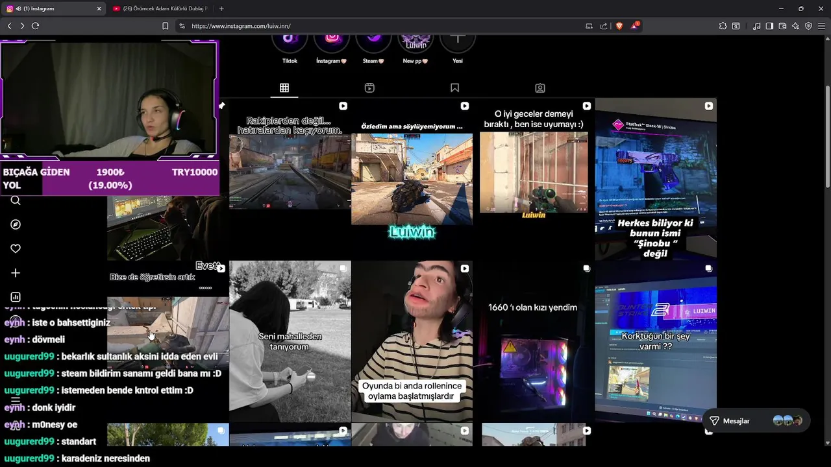Open site settings icon beside the URL
The height and width of the screenshot is (467, 831).
(182, 26)
